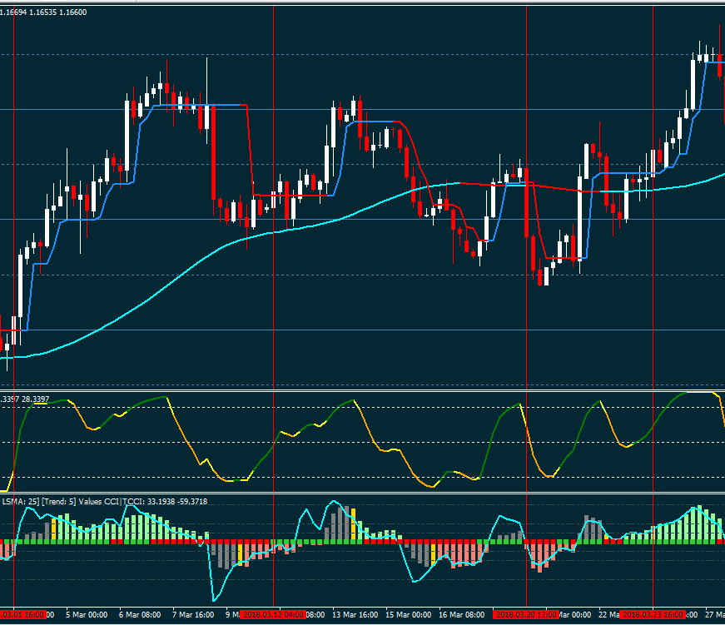Viewport: 725px width, 625px height.
Task: Click the 15 Mar 00:00 axis date
Action: point(408,615)
